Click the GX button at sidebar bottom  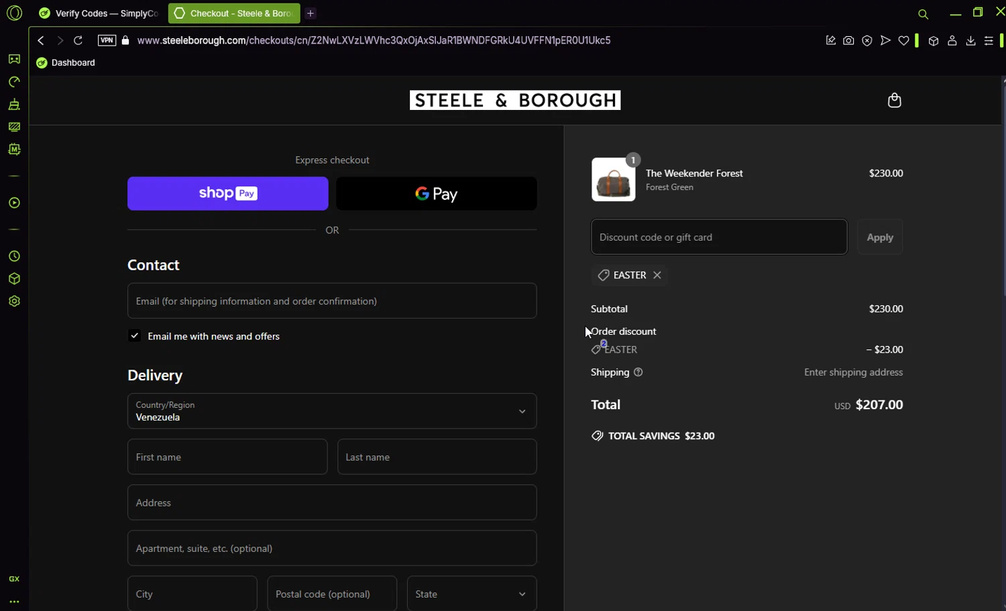14,579
